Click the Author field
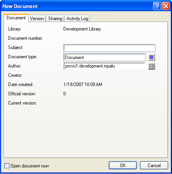Viewport: 172px width, 174px height. click(x=104, y=66)
